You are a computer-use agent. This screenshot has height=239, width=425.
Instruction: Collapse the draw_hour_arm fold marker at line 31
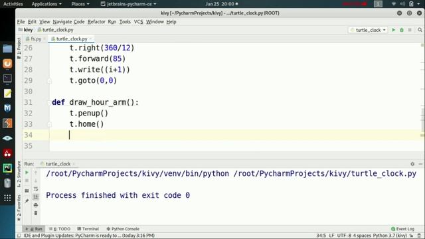[x=50, y=102]
